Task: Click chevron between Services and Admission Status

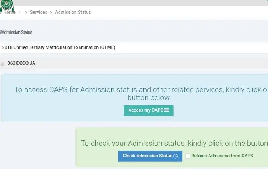Action: click(51, 13)
